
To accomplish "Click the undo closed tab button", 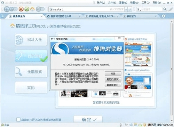I will click(38, 9).
